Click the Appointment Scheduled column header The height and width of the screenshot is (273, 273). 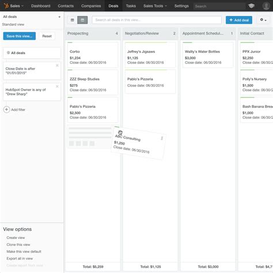(x=208, y=33)
